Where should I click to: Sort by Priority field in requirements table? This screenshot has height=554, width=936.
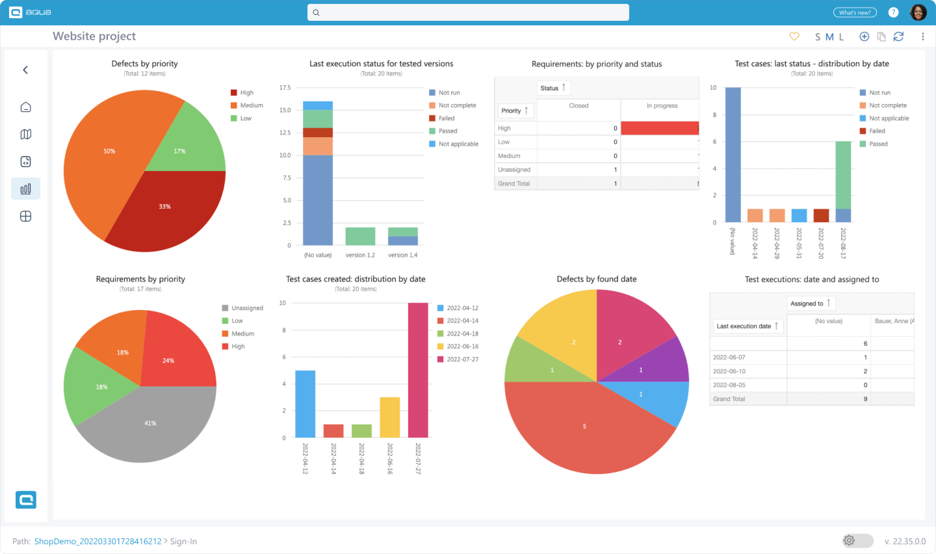[x=515, y=111]
